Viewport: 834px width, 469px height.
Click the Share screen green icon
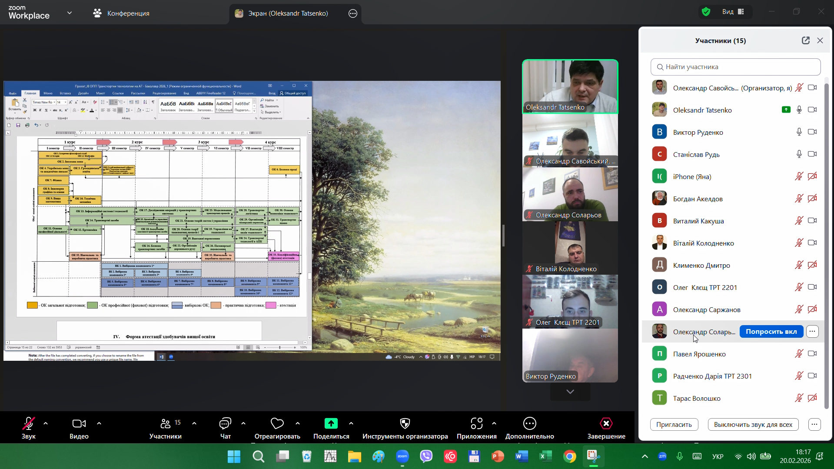331,424
